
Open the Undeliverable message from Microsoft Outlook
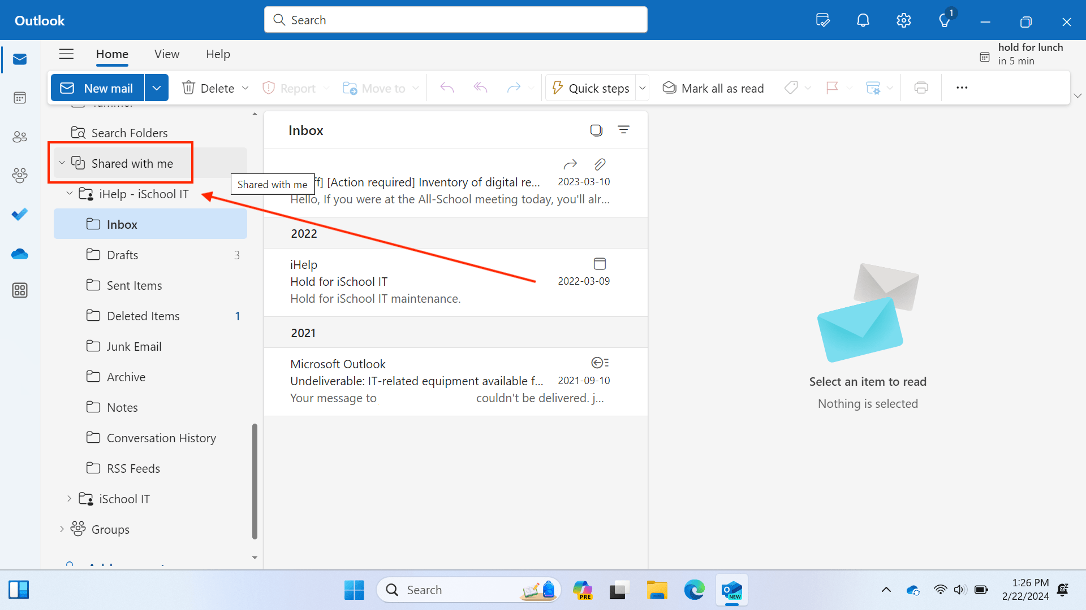pos(456,382)
